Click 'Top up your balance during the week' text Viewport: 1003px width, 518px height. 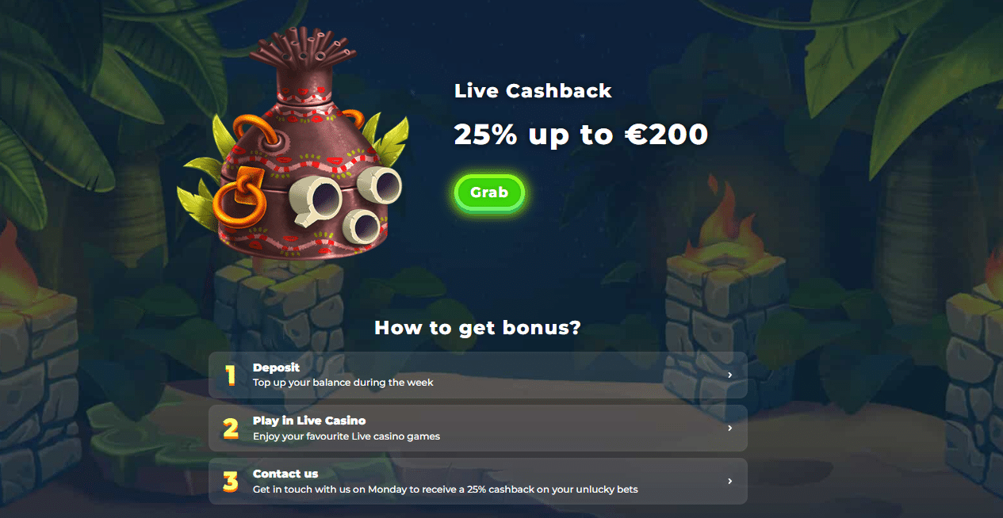coord(343,383)
